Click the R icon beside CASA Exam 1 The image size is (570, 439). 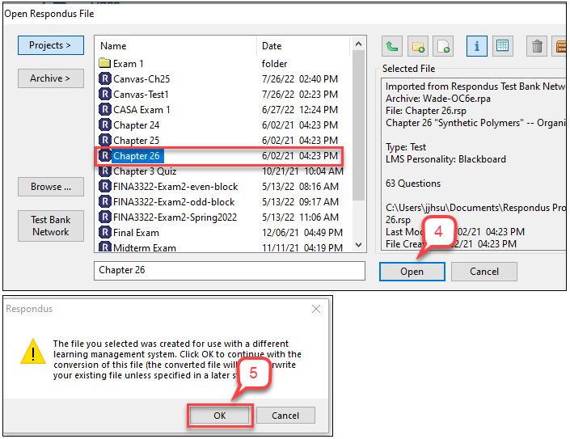tap(104, 109)
